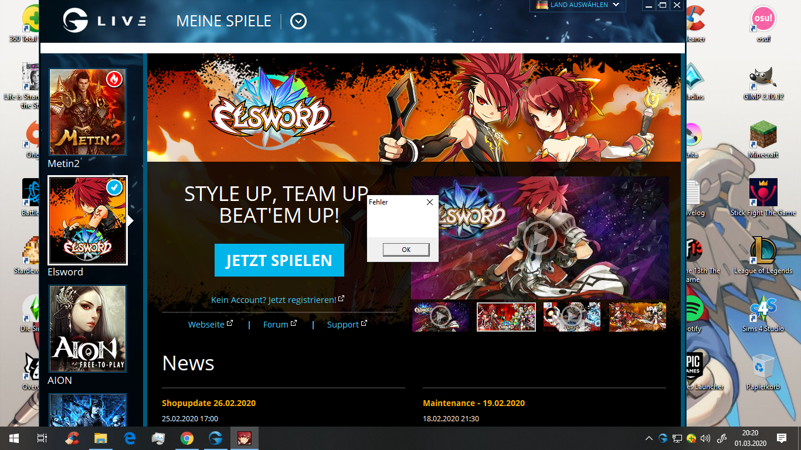Select the fourth orange screenshot thumbnail
This screenshot has width=801, height=450.
coord(637,317)
